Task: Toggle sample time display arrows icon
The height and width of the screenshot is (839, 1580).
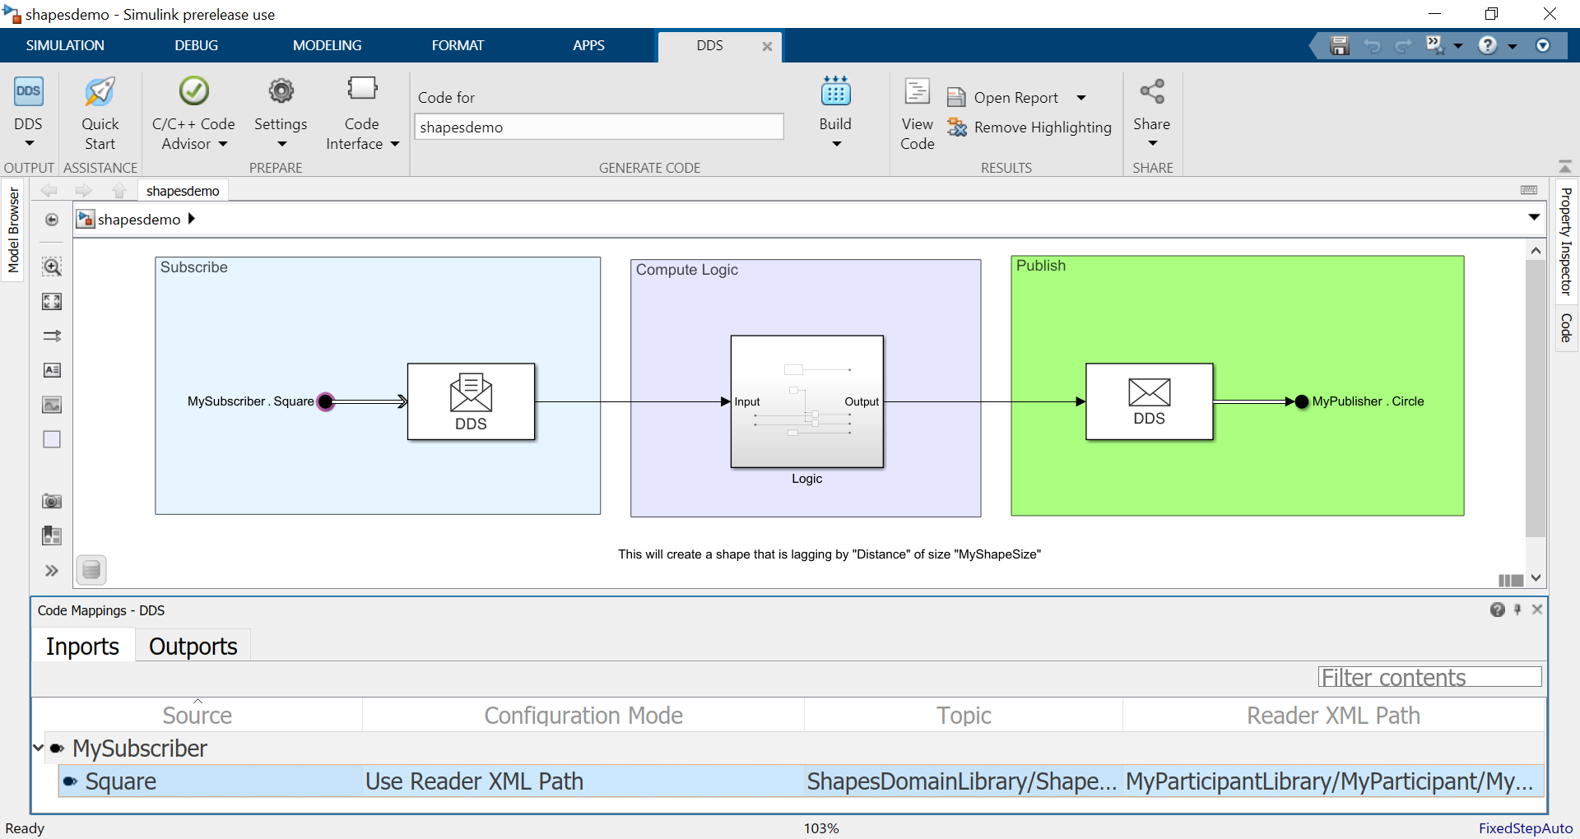Action: [x=52, y=336]
